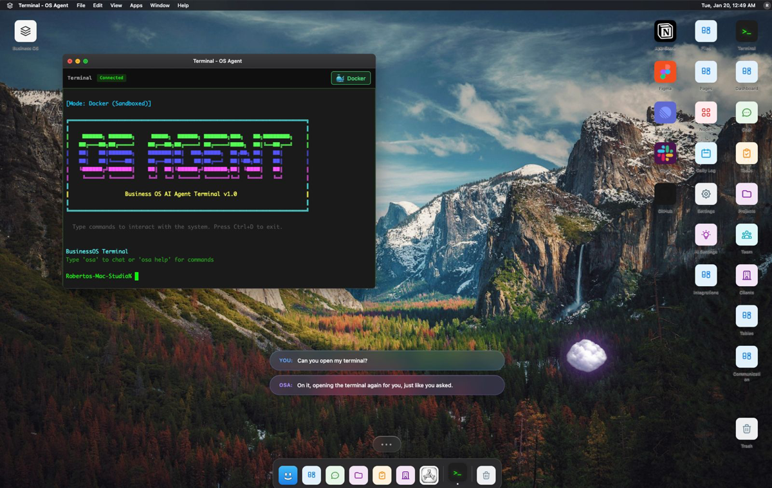Open the Notion desktop icon
This screenshot has height=488, width=772.
tap(665, 31)
